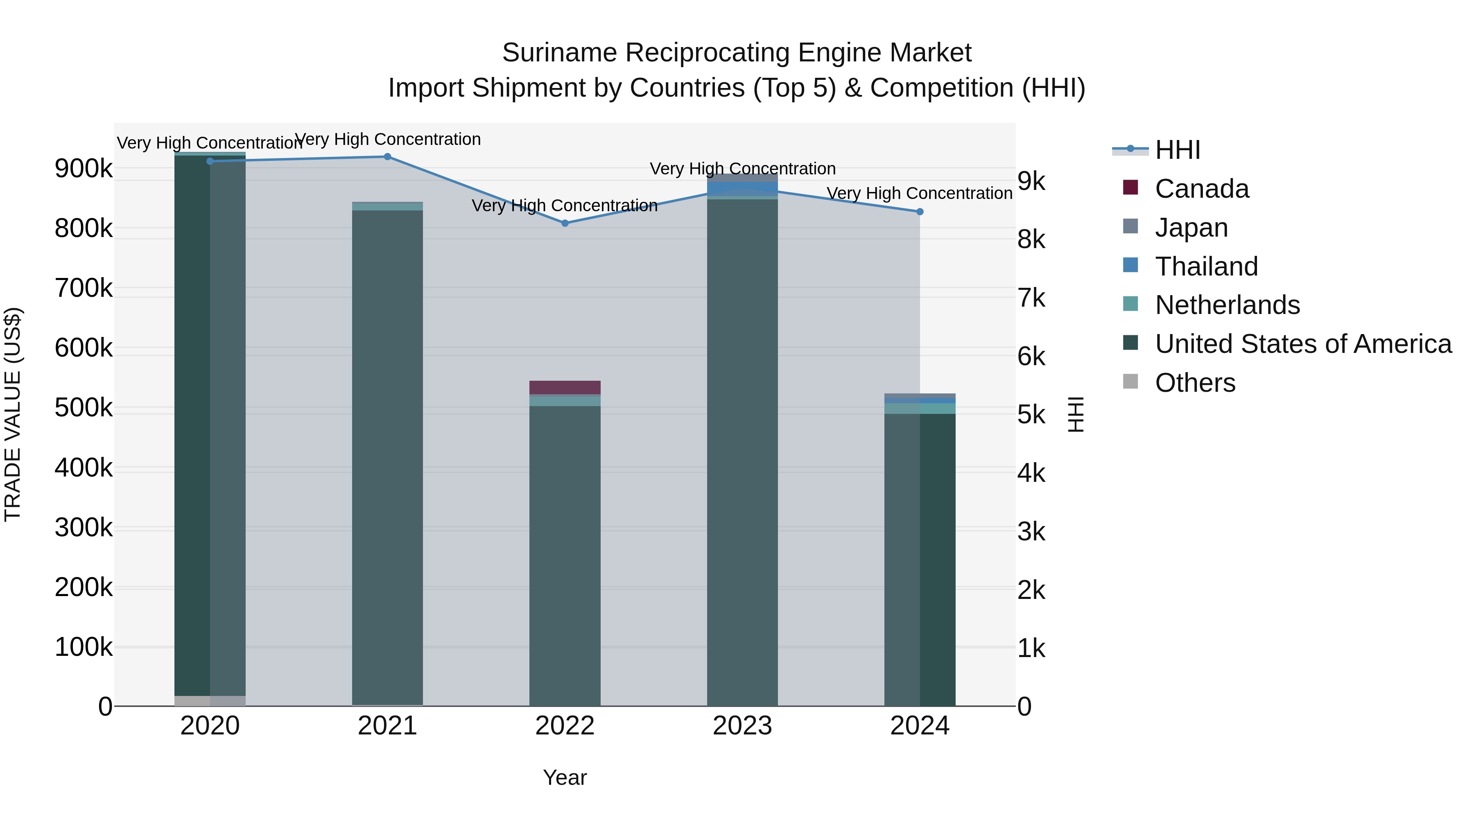Screen dimensions: 1474x829
Task: Click Very High Concentration label above 2022
Action: (565, 206)
